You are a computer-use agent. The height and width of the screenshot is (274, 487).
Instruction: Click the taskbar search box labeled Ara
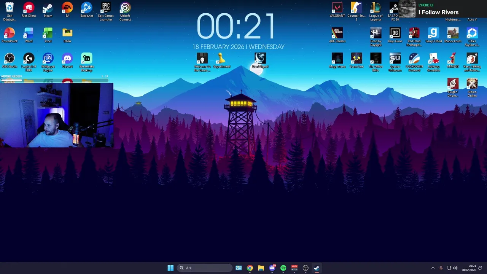pyautogui.click(x=204, y=268)
